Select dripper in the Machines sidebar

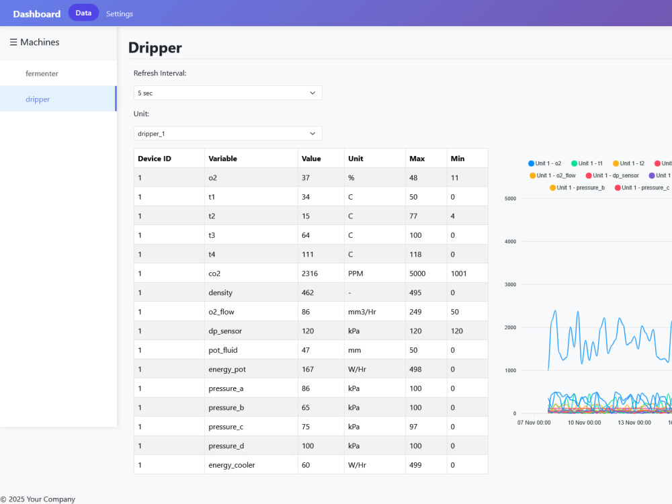click(x=58, y=99)
